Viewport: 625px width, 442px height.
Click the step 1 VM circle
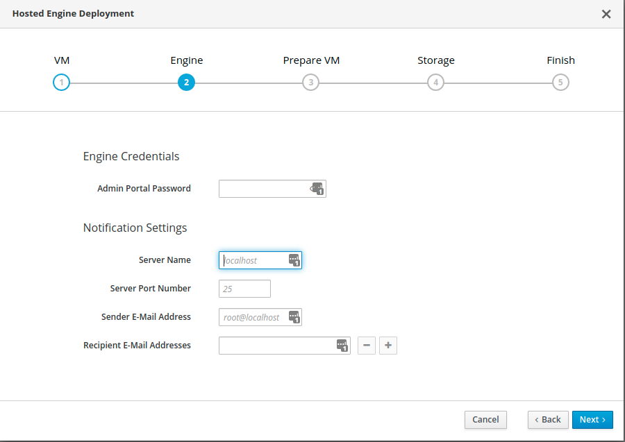[x=61, y=83]
